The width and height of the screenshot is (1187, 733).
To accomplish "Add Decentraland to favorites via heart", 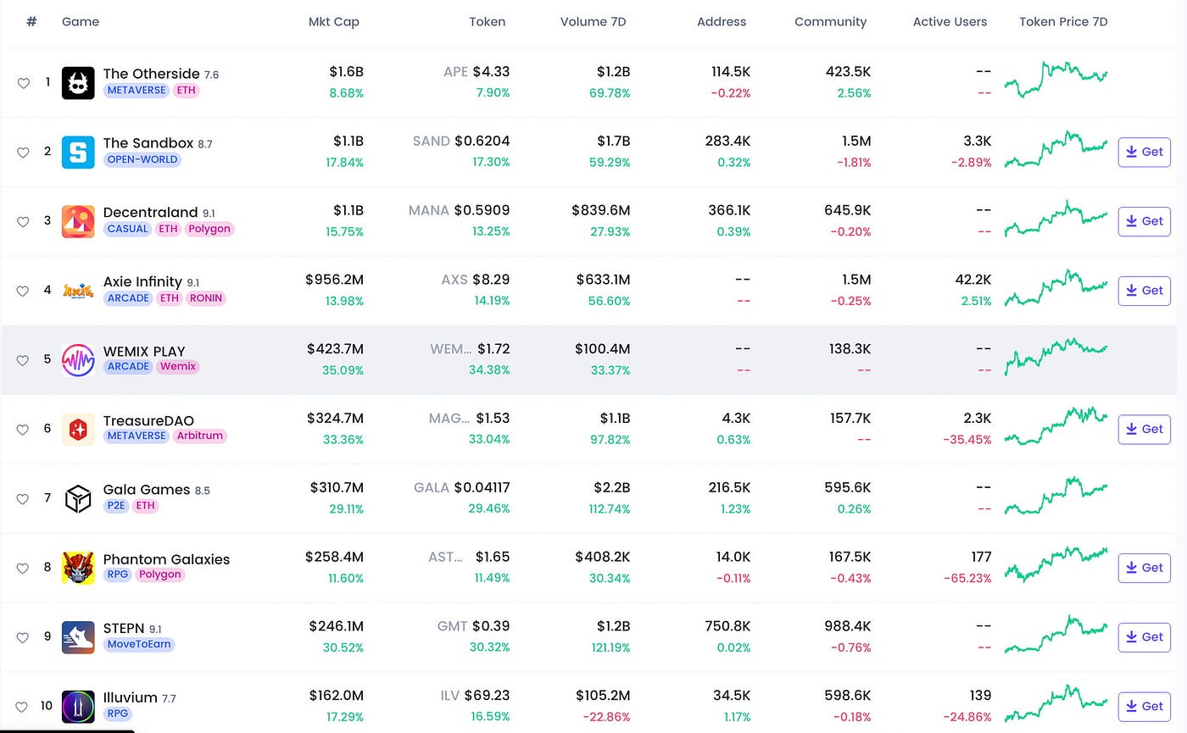I will click(x=23, y=222).
